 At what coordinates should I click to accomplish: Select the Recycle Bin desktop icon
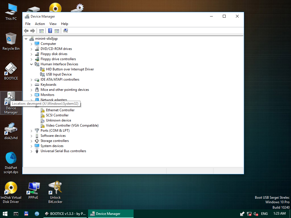coord(11,41)
